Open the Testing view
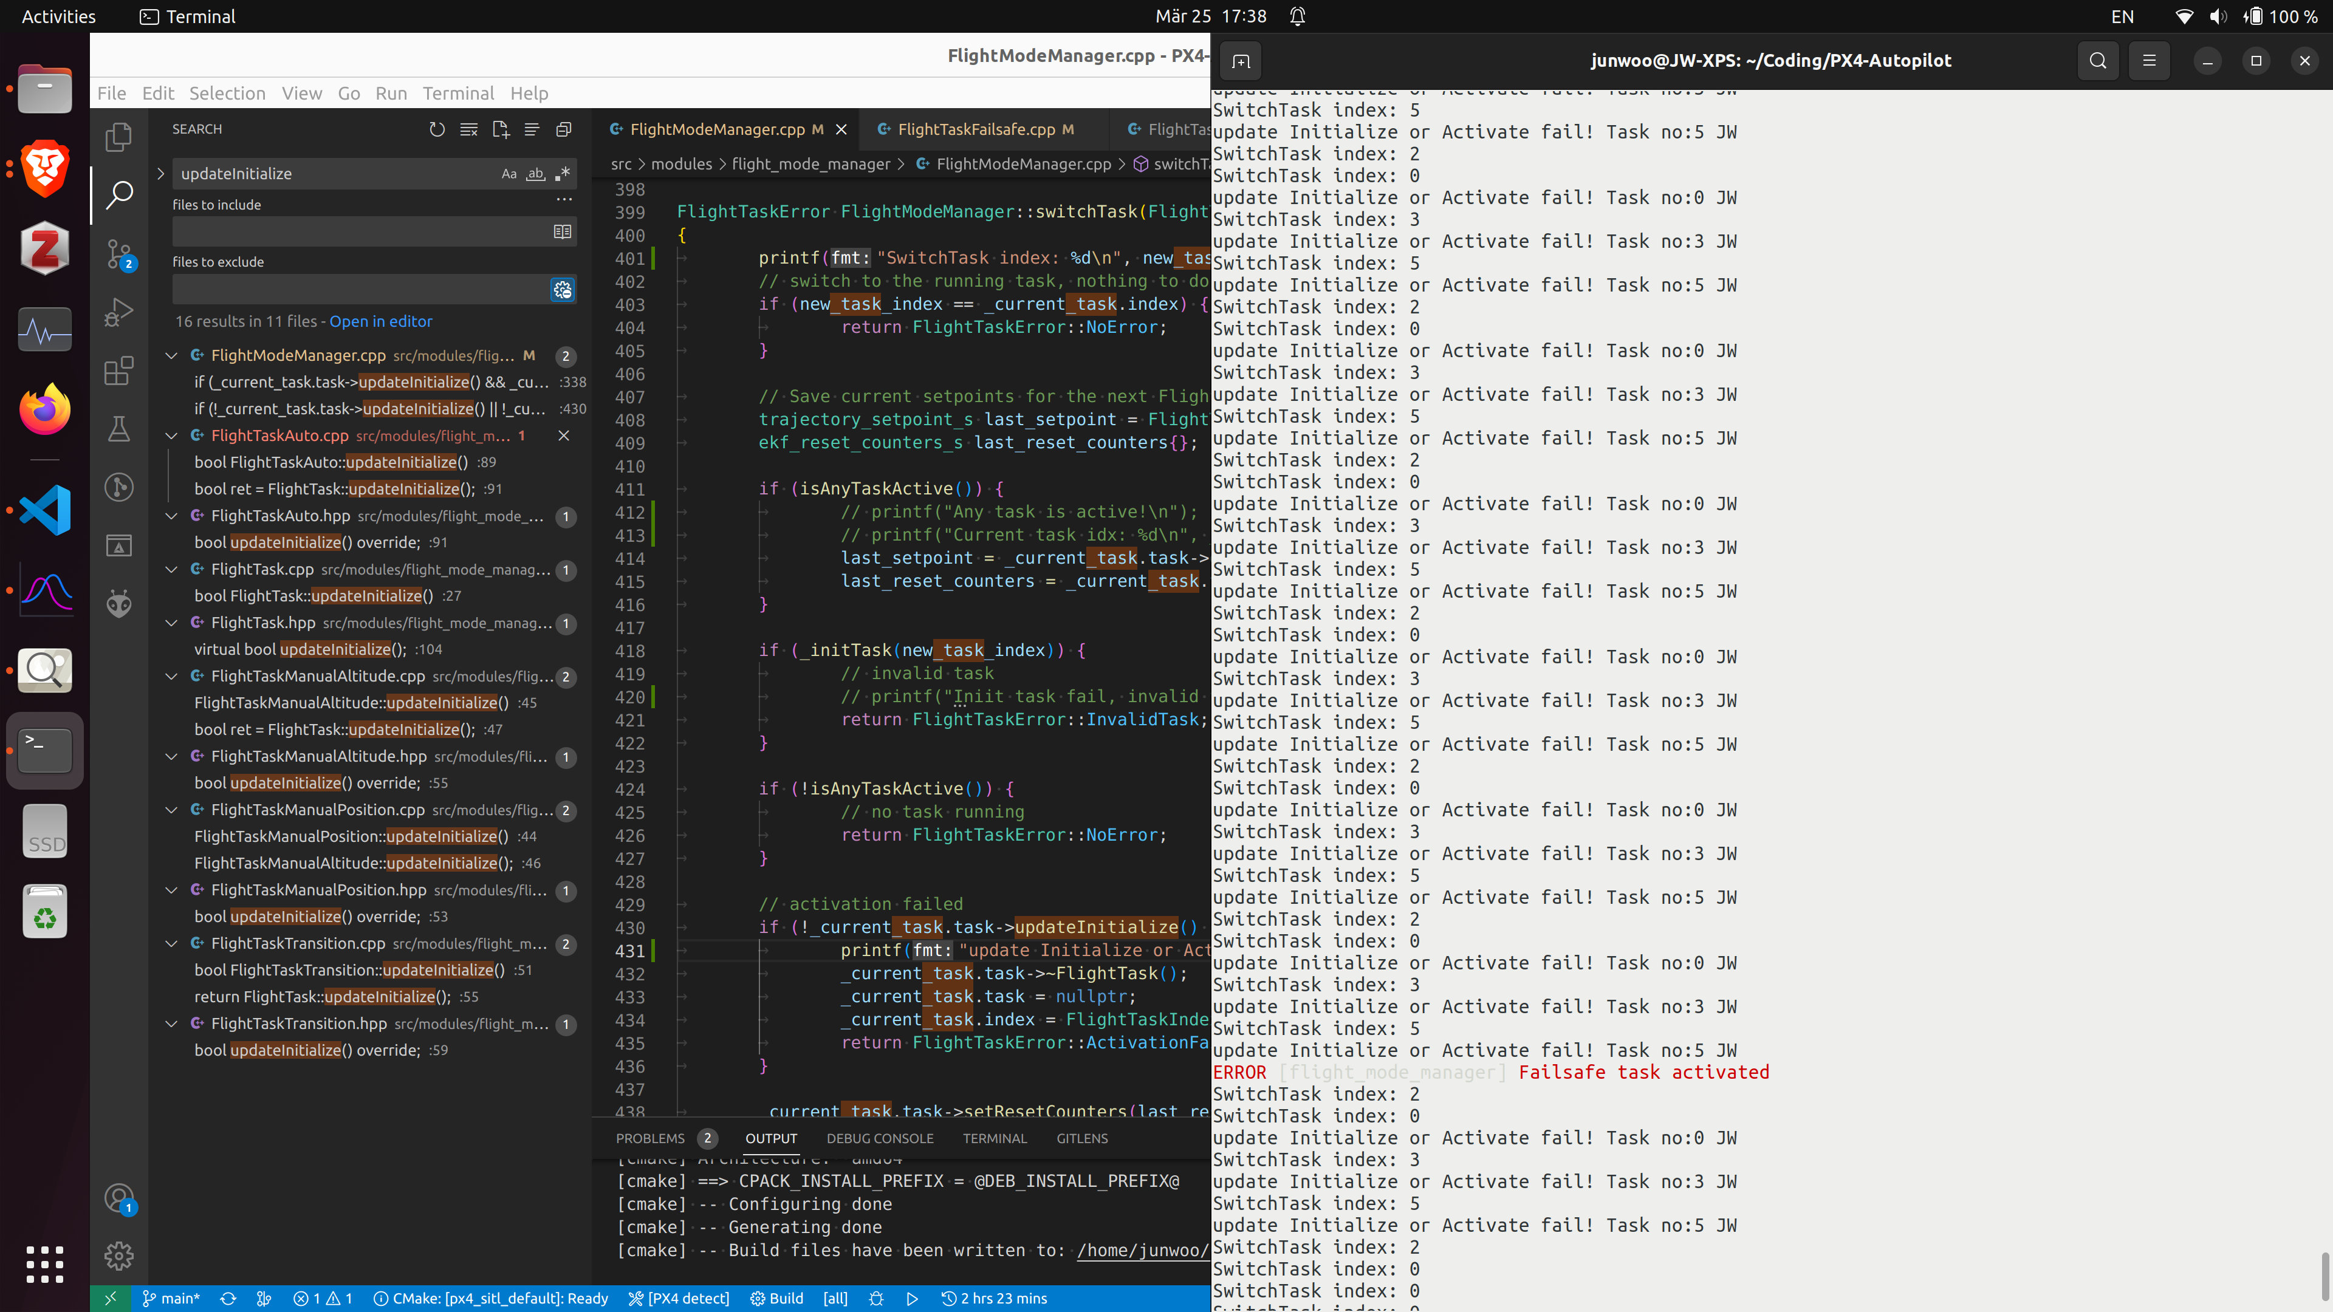Viewport: 2333px width, 1312px height. (118, 428)
